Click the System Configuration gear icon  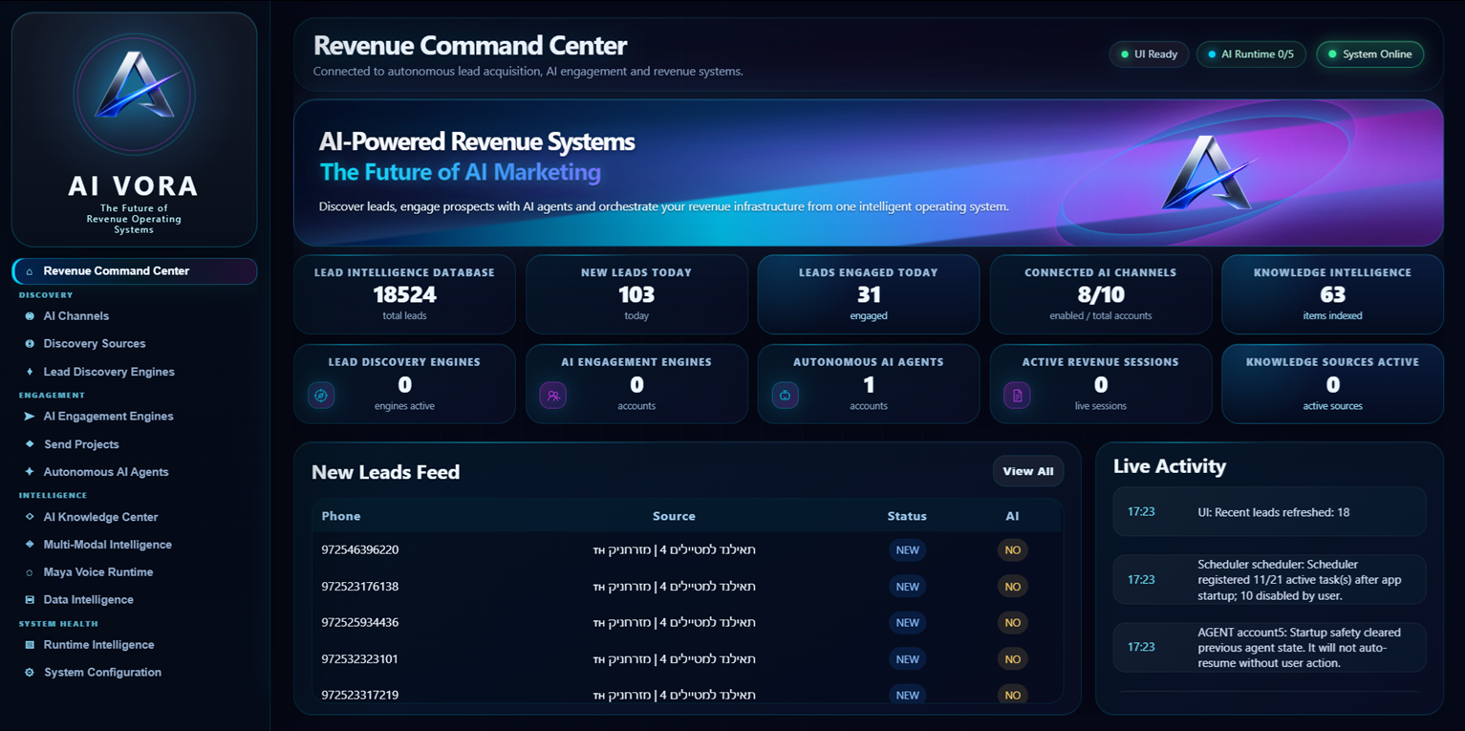(30, 673)
